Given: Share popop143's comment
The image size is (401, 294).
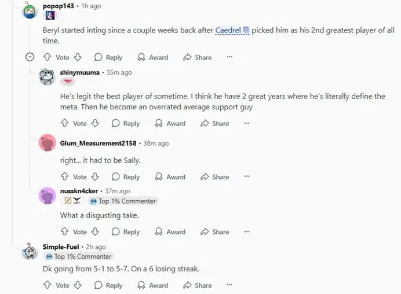Looking at the screenshot, I should (198, 57).
